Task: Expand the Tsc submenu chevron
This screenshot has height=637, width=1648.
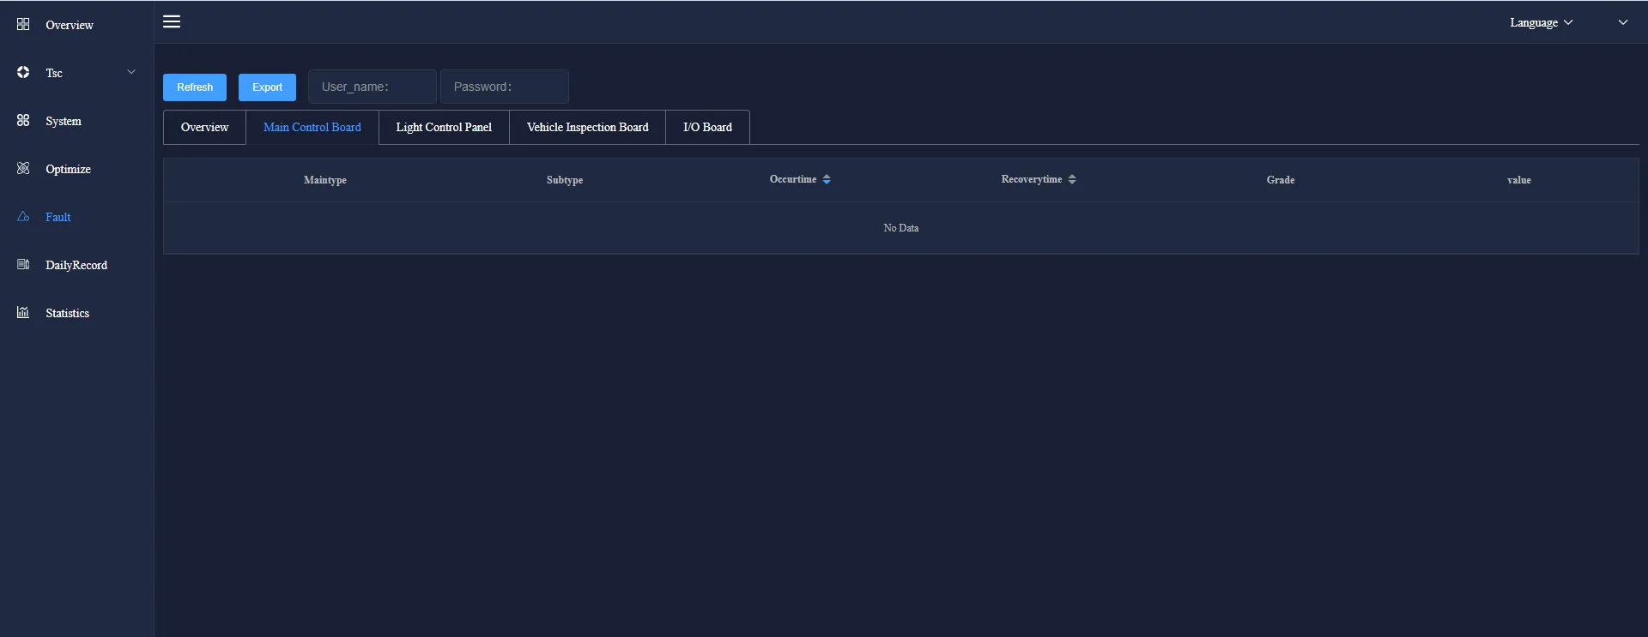Action: 131,72
